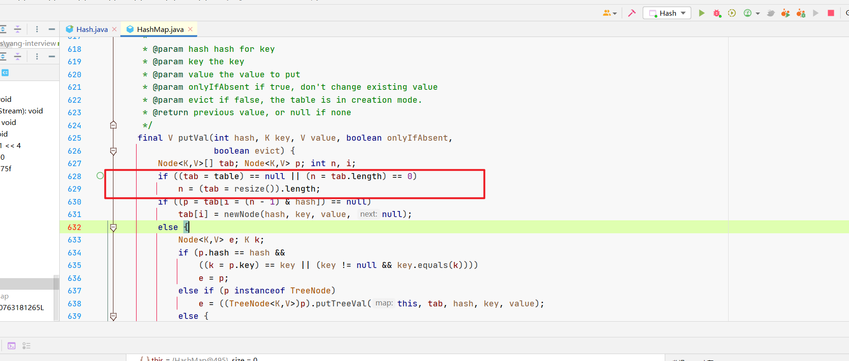The width and height of the screenshot is (849, 361).
Task: Hide the lower side panel with minus icon
Action: pyautogui.click(x=52, y=56)
